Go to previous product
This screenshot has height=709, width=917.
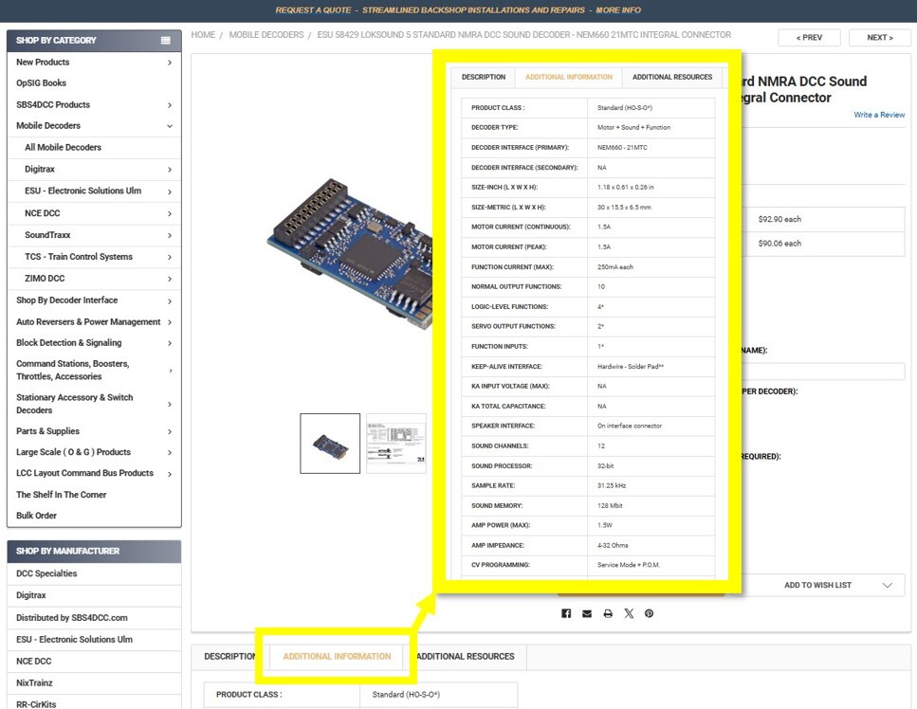809,37
